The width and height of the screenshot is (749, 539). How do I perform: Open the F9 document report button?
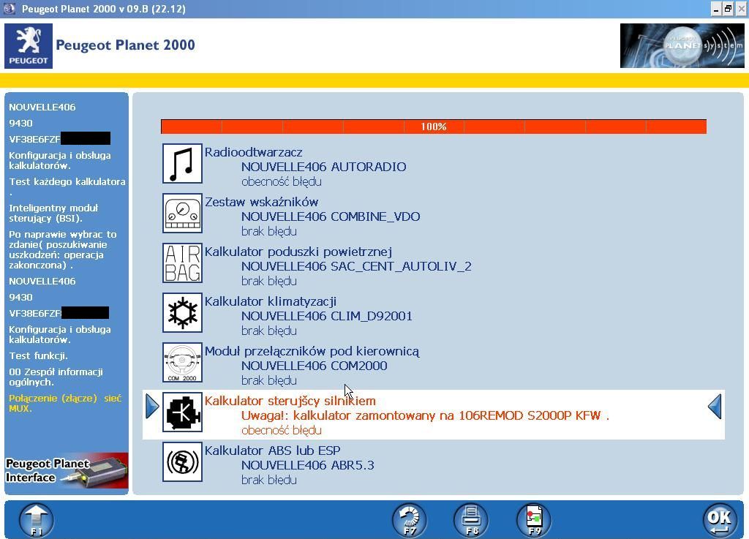point(534,520)
